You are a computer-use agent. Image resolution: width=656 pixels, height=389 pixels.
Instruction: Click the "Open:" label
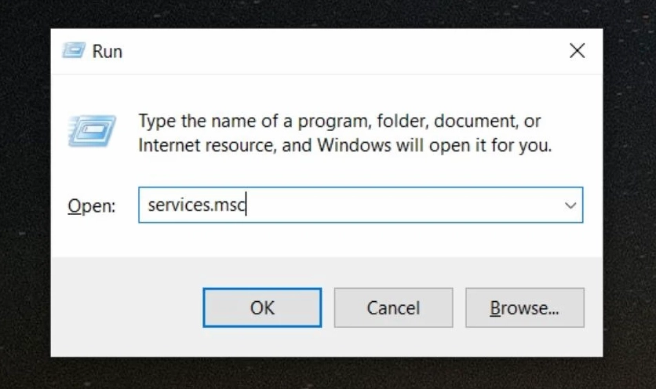pyautogui.click(x=91, y=206)
